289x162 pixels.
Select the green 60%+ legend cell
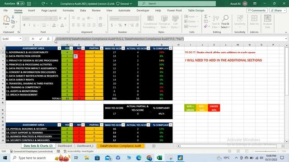pos(190,108)
